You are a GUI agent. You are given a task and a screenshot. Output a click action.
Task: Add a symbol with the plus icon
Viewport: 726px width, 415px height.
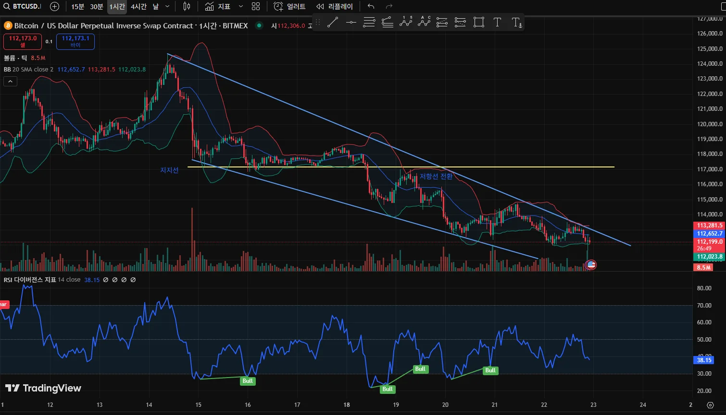click(x=55, y=6)
